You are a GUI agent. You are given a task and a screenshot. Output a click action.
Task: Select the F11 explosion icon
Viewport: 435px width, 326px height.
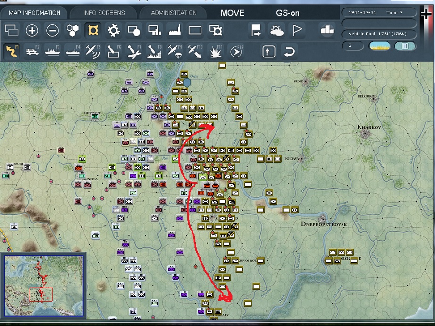(x=216, y=51)
